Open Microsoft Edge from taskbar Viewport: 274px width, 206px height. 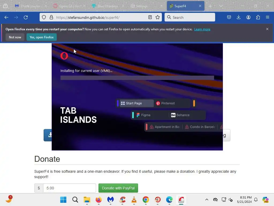pos(169,200)
